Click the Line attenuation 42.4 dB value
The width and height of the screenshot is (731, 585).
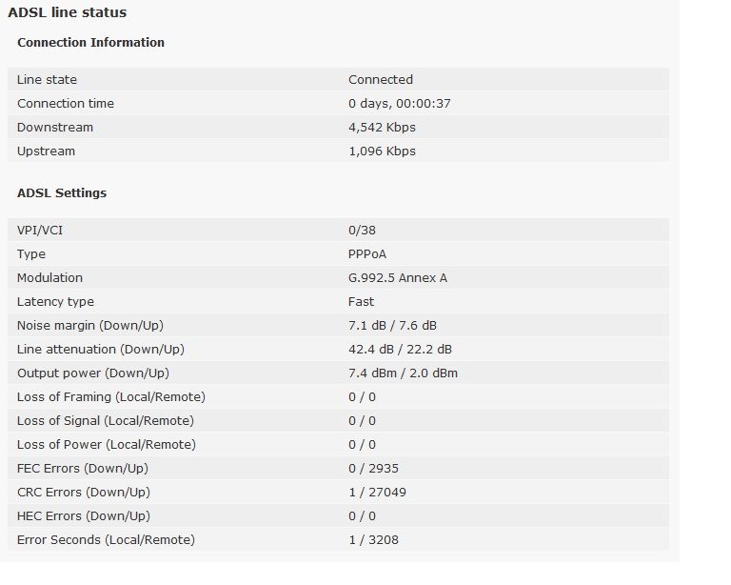point(371,350)
